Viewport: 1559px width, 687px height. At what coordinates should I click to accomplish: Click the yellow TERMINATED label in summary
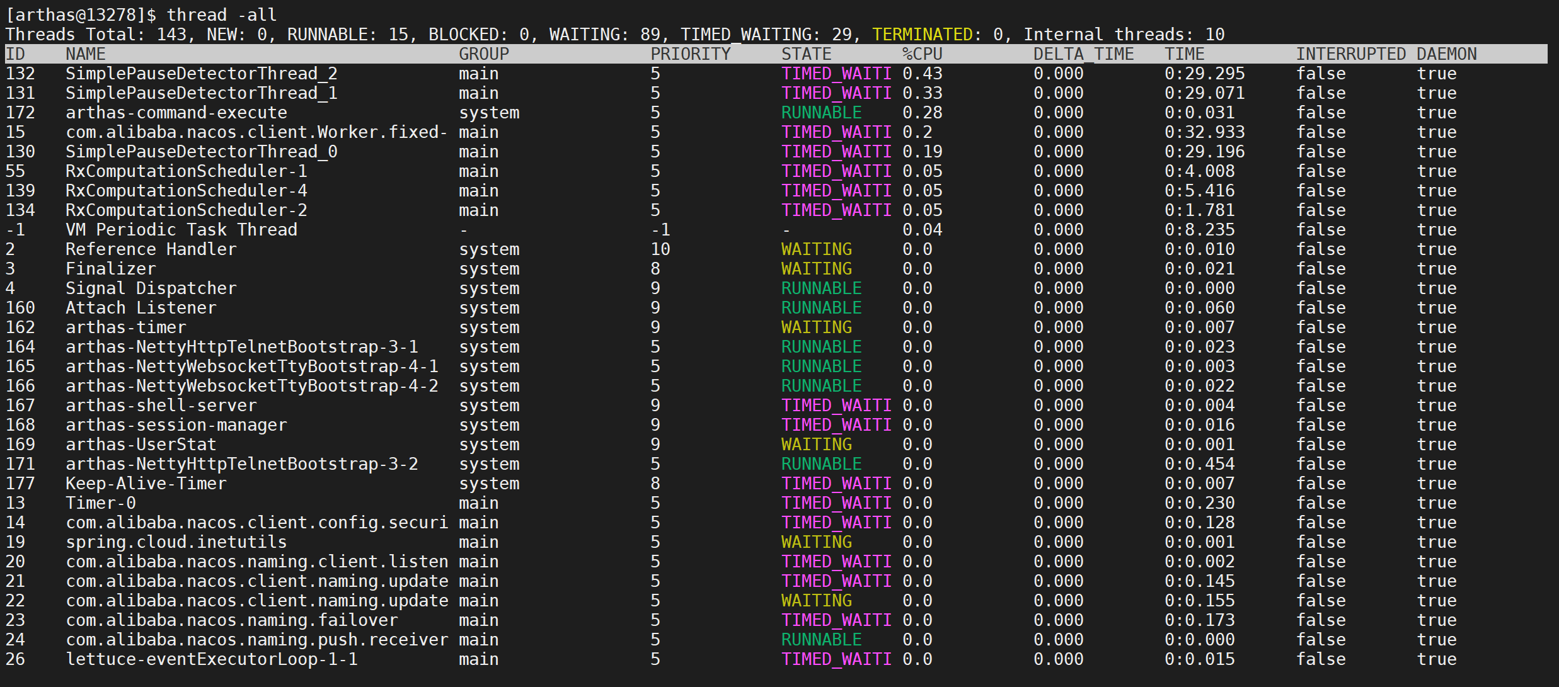click(x=923, y=34)
